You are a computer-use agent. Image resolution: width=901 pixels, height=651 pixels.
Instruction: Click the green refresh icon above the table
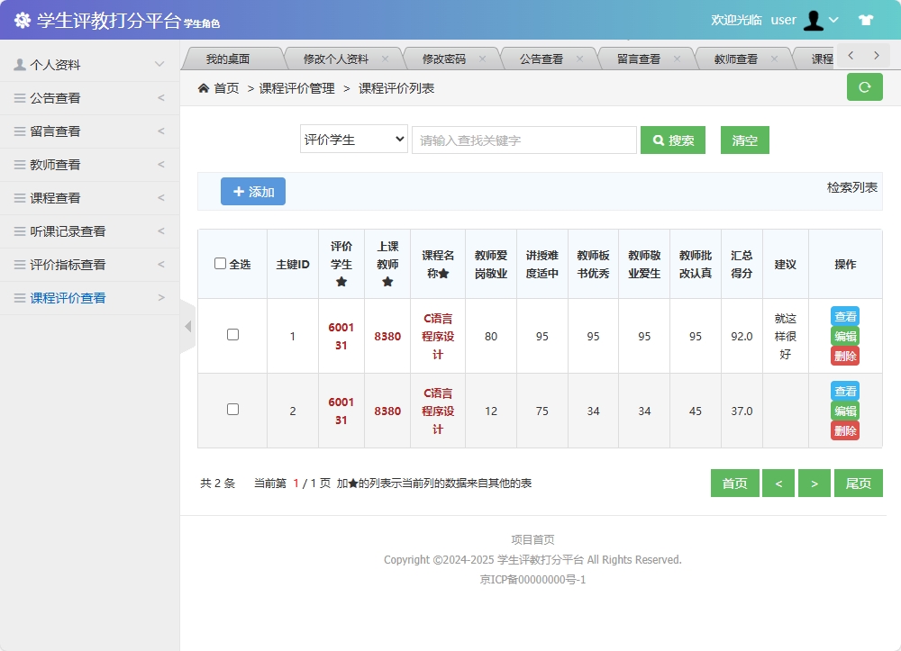(x=864, y=87)
